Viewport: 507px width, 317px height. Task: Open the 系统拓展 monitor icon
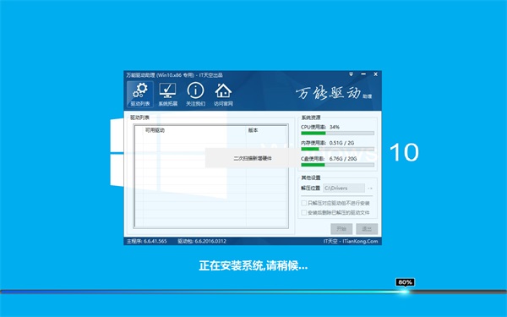click(167, 94)
